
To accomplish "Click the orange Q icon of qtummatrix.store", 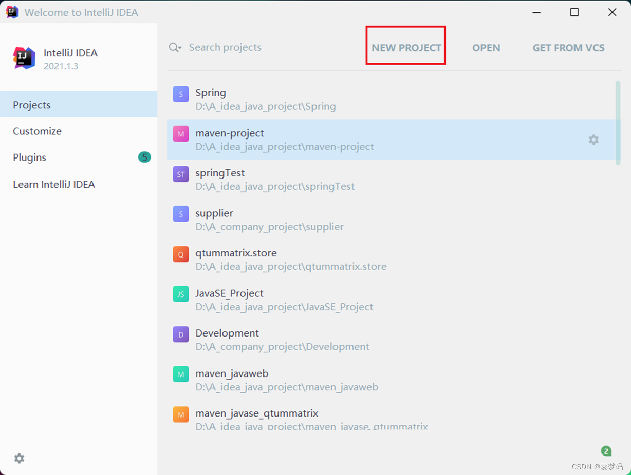I will [181, 254].
